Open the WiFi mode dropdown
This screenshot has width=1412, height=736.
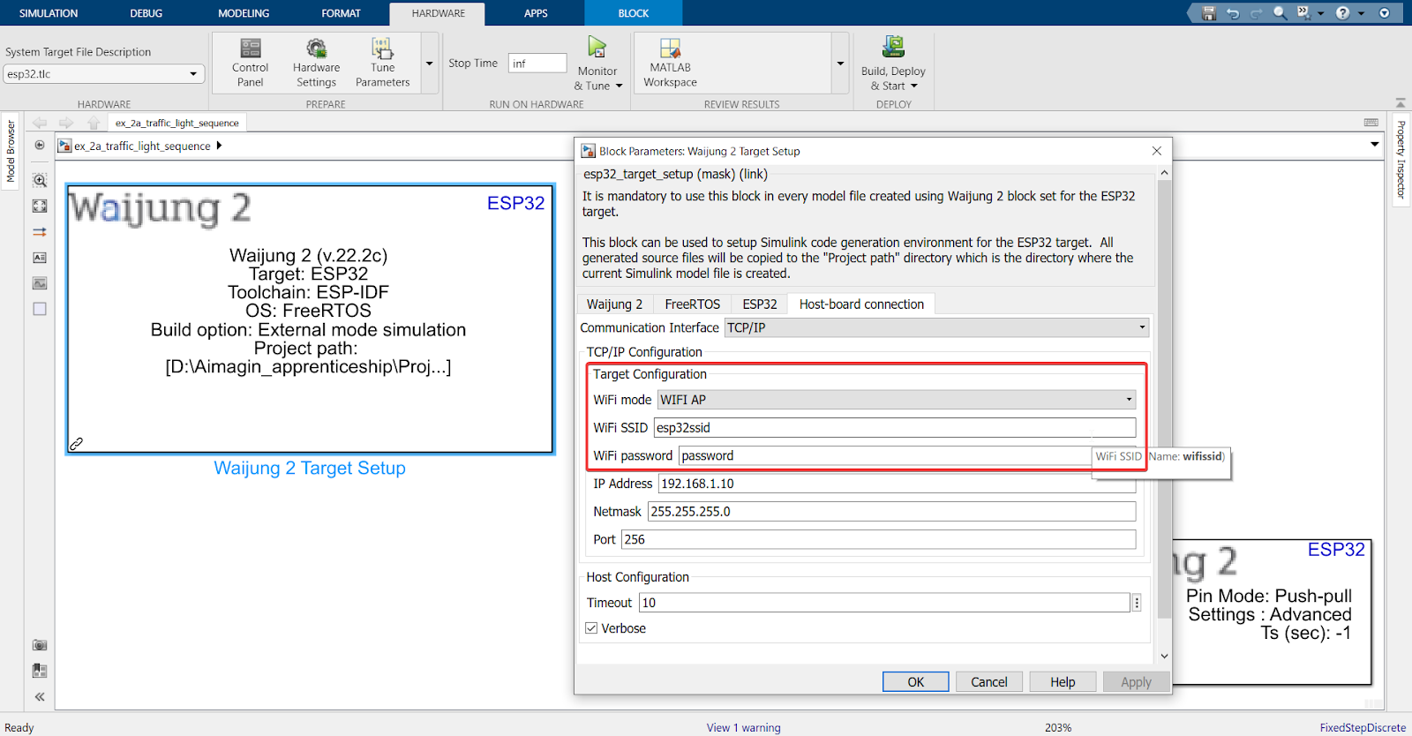(897, 400)
